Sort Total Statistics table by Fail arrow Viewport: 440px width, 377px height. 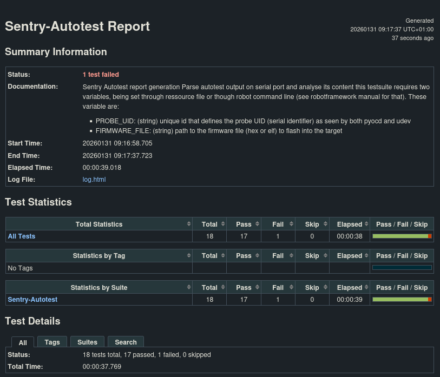coord(291,224)
